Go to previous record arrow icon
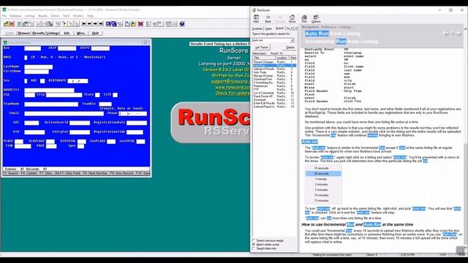468x263 pixels. tap(89, 24)
